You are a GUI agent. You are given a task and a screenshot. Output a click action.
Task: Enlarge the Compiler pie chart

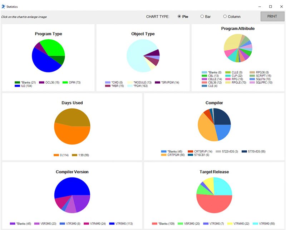[214, 125]
